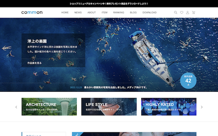Open the user account icon

click(187, 12)
